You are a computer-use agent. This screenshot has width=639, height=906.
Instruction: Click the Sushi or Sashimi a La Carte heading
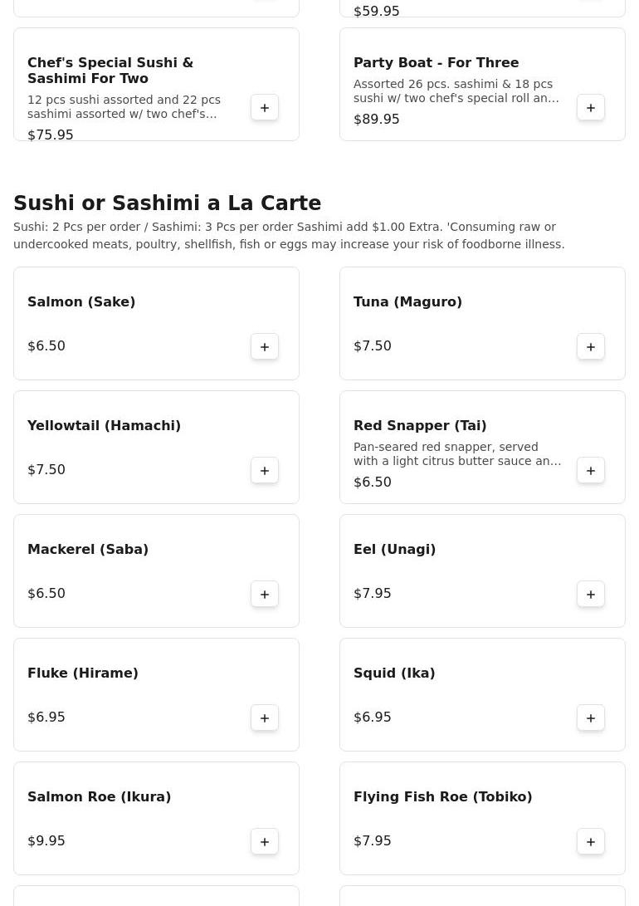click(x=167, y=203)
